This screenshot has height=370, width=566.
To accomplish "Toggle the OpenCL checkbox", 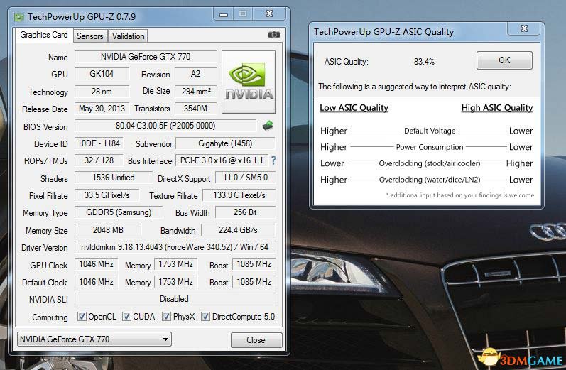I will pyautogui.click(x=82, y=317).
